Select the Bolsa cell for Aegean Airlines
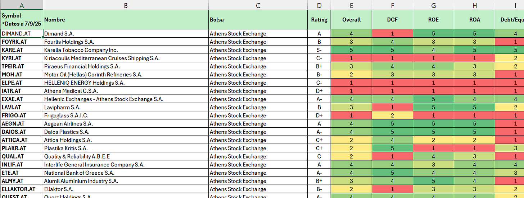Screen dimensions: 524x198 (258, 124)
